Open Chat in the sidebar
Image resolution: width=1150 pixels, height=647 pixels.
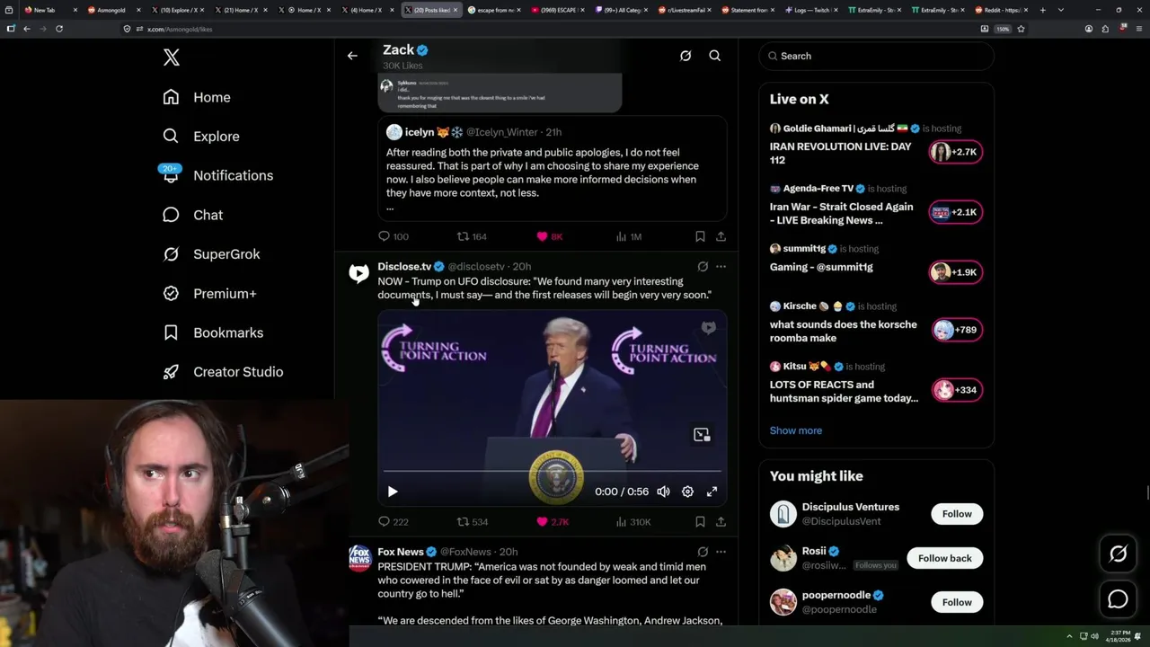(x=193, y=215)
